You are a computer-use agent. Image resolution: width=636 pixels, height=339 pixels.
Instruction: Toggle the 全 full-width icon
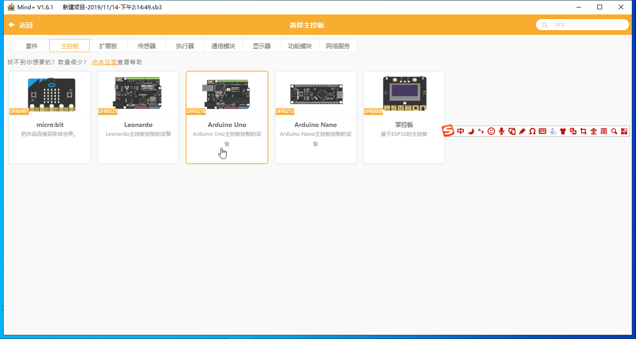point(594,132)
